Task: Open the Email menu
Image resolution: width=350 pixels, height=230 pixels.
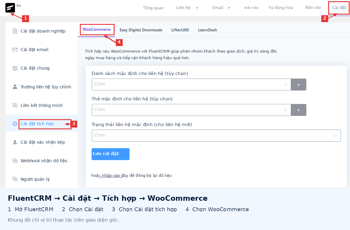Action: 218,7
